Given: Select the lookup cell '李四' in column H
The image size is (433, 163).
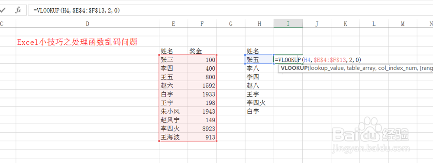Looking at the screenshot, I should coord(259,77).
